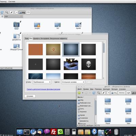Open Thunderbird mail in the dock

(40, 132)
